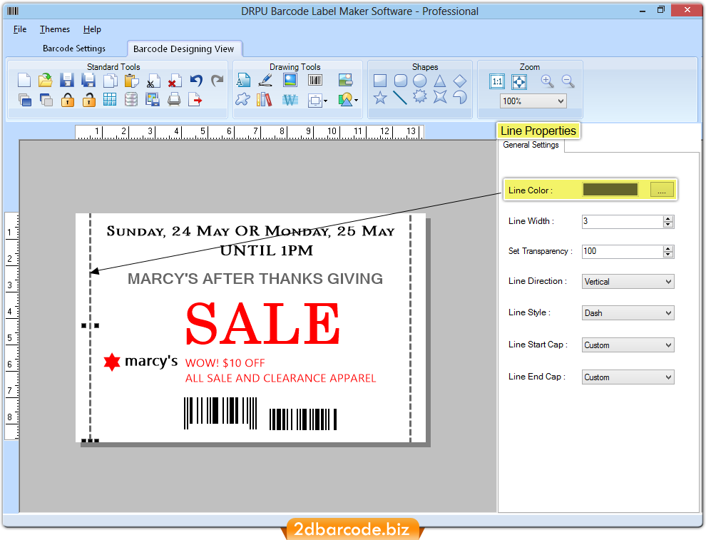Select the Barcode Designing View tab

pyautogui.click(x=184, y=49)
